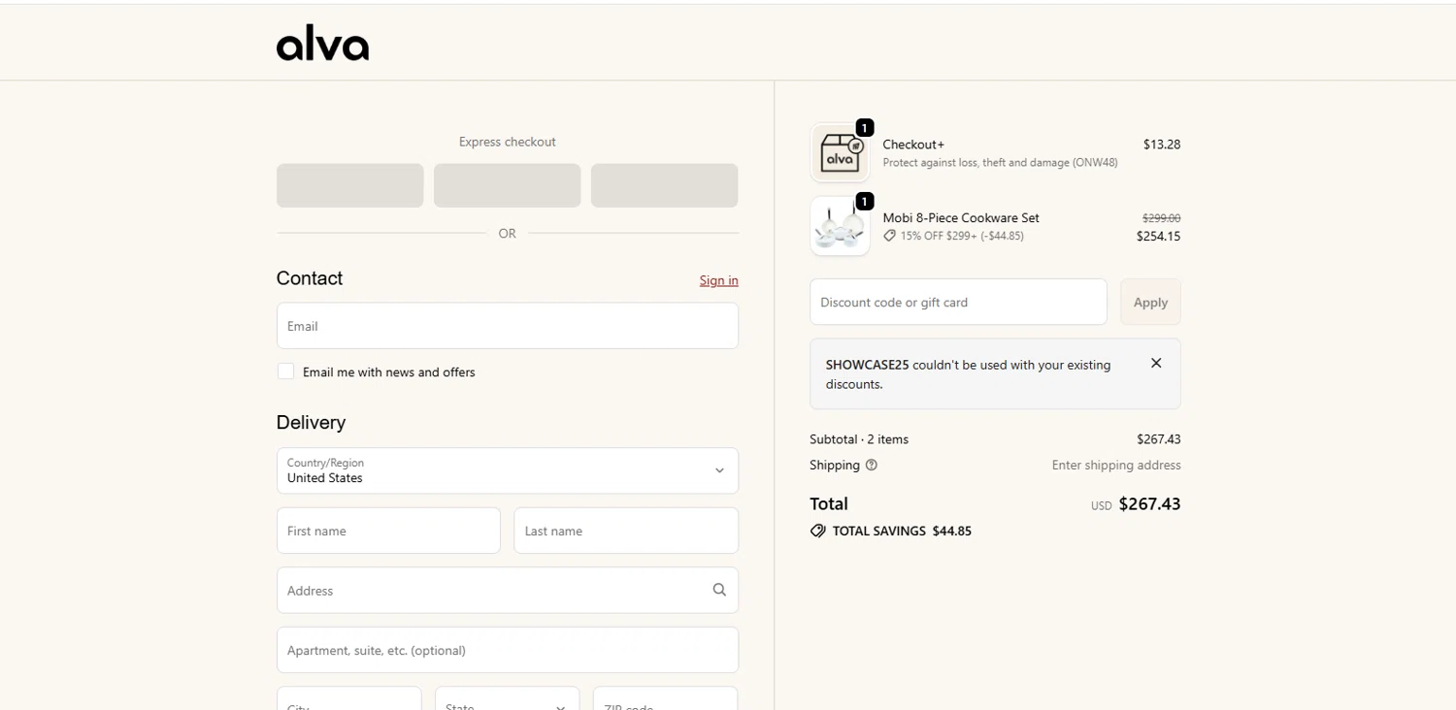The height and width of the screenshot is (710, 1456).
Task: Open the State dropdown
Action: tap(508, 698)
